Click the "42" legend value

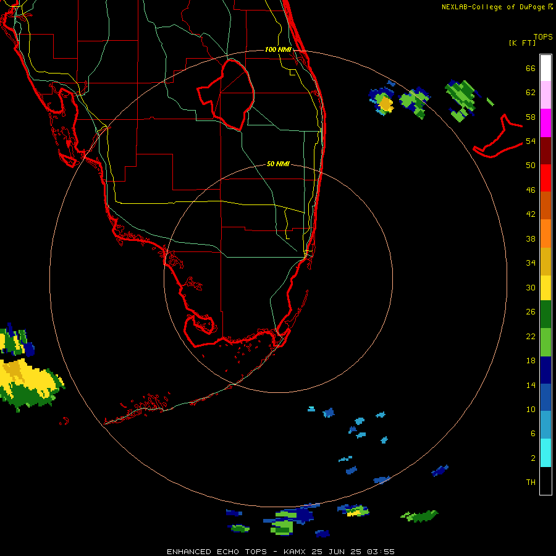(x=531, y=214)
